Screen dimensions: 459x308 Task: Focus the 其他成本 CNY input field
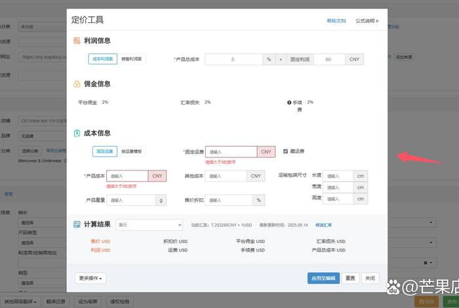point(226,176)
